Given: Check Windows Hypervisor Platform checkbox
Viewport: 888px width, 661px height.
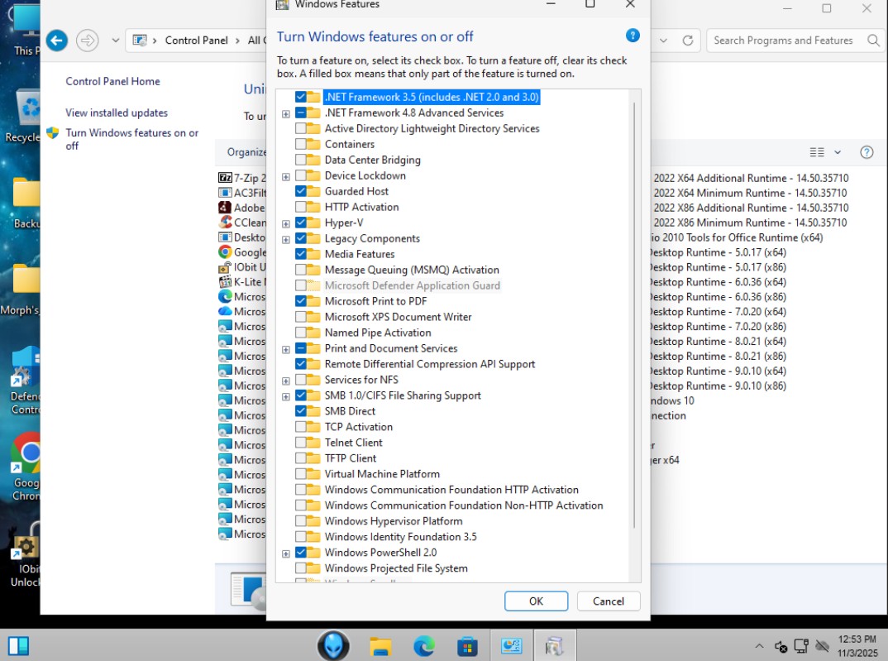Looking at the screenshot, I should coord(301,521).
